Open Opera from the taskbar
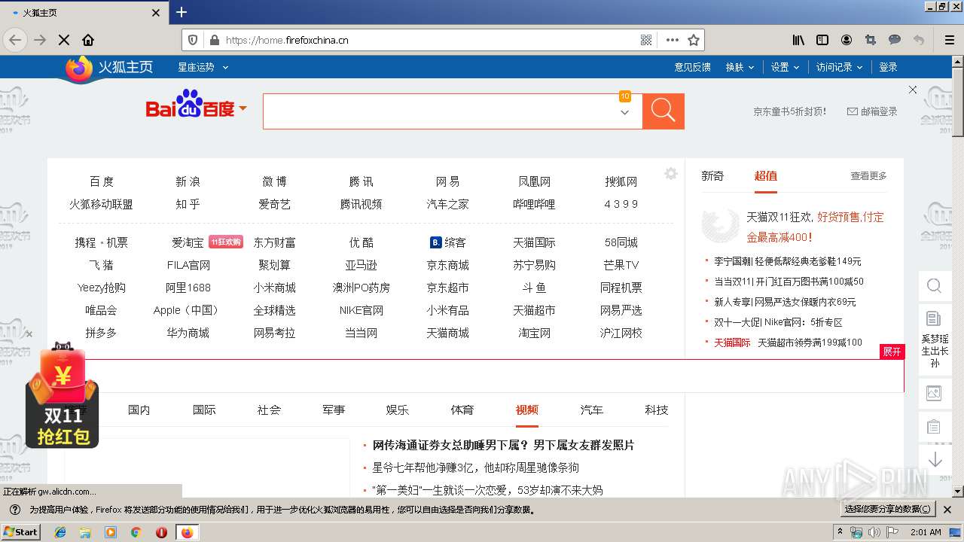The height and width of the screenshot is (542, 964). tap(161, 532)
